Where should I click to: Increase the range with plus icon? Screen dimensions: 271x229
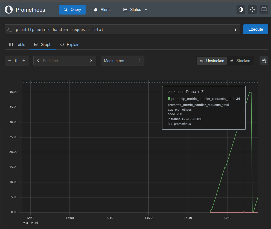pyautogui.click(x=24, y=61)
